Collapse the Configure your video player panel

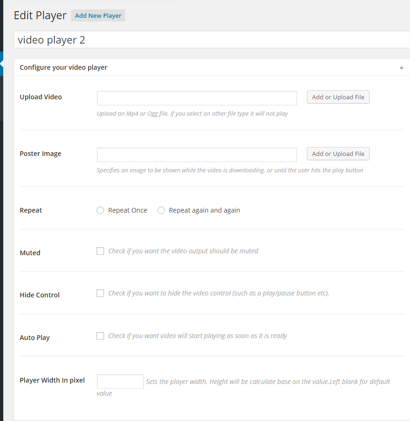pos(402,67)
